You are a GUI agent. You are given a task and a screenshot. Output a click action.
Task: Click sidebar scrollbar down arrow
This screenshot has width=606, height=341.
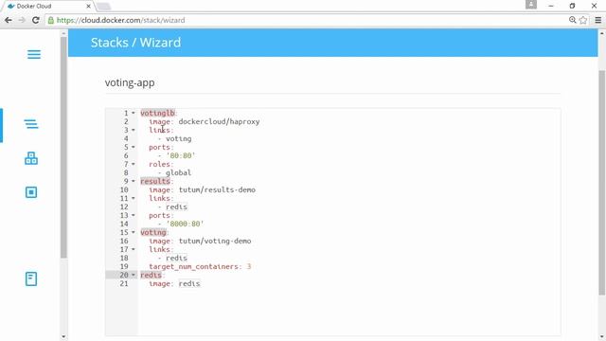(x=63, y=337)
